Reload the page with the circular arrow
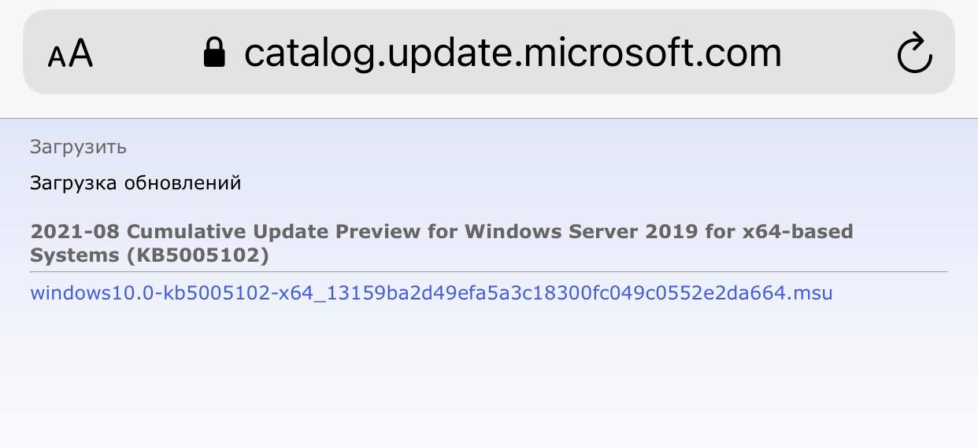 pyautogui.click(x=915, y=53)
